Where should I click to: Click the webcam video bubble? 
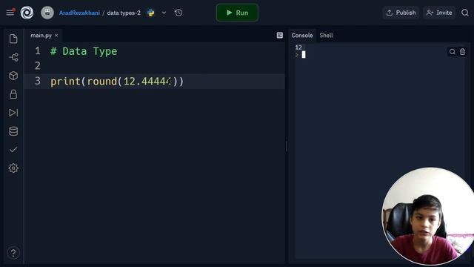pyautogui.click(x=428, y=216)
